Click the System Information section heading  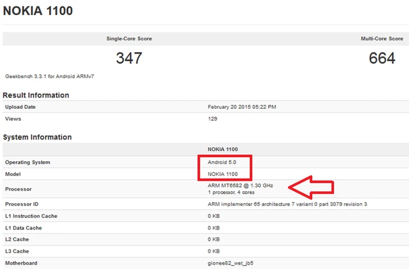[37, 137]
